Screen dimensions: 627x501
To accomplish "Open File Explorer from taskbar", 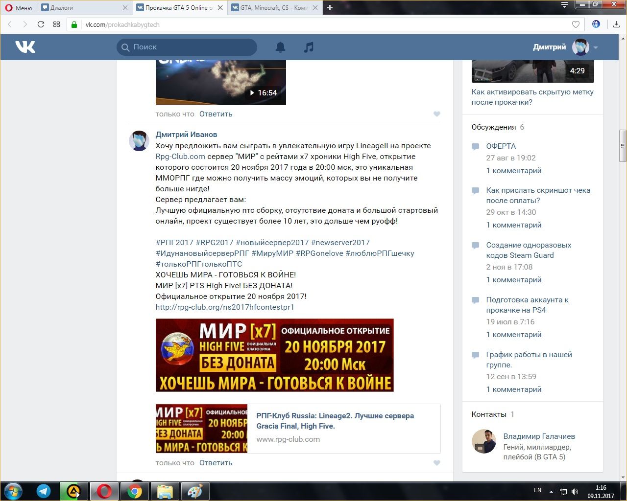I will [165, 491].
